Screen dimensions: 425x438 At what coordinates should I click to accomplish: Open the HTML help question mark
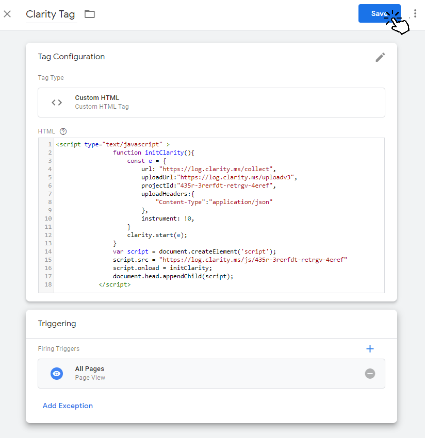[x=63, y=131]
